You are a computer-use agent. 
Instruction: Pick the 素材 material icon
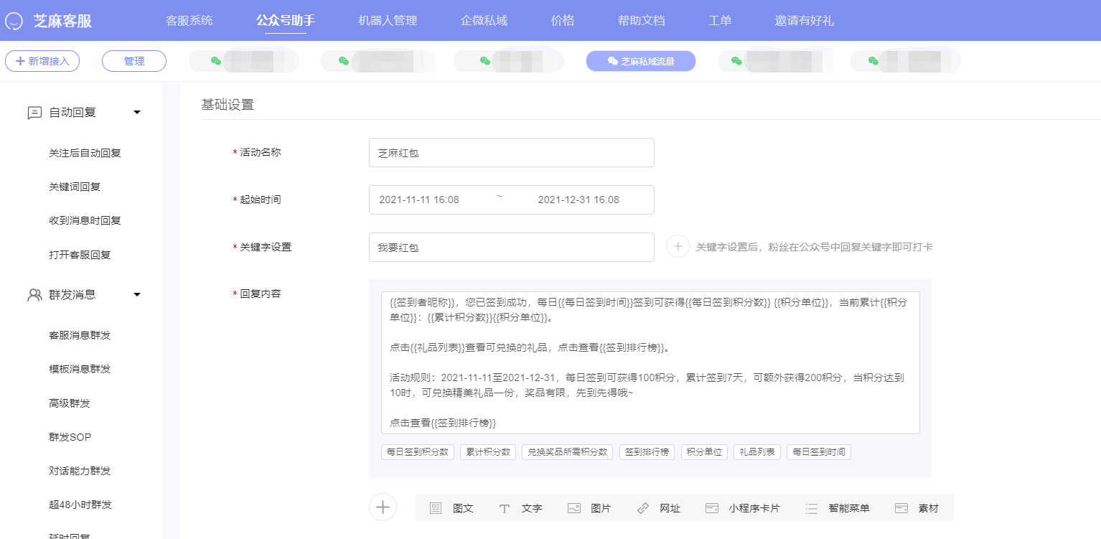(901, 508)
